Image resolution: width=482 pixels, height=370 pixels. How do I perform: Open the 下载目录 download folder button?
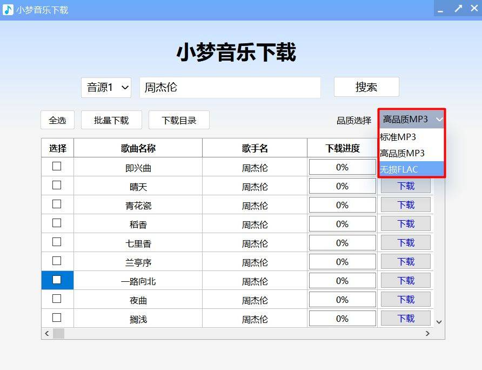[x=178, y=120]
